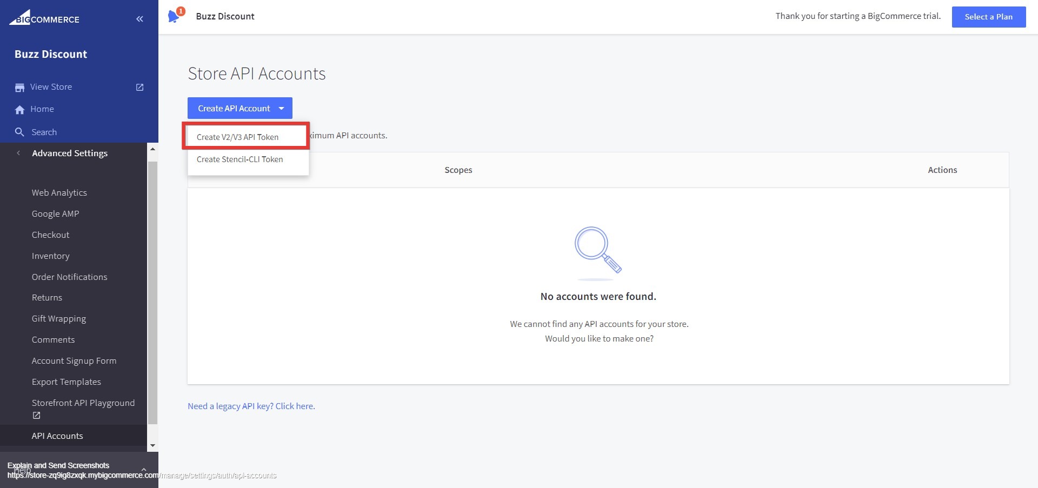Open Export Templates settings
This screenshot has width=1038, height=488.
[x=66, y=382]
